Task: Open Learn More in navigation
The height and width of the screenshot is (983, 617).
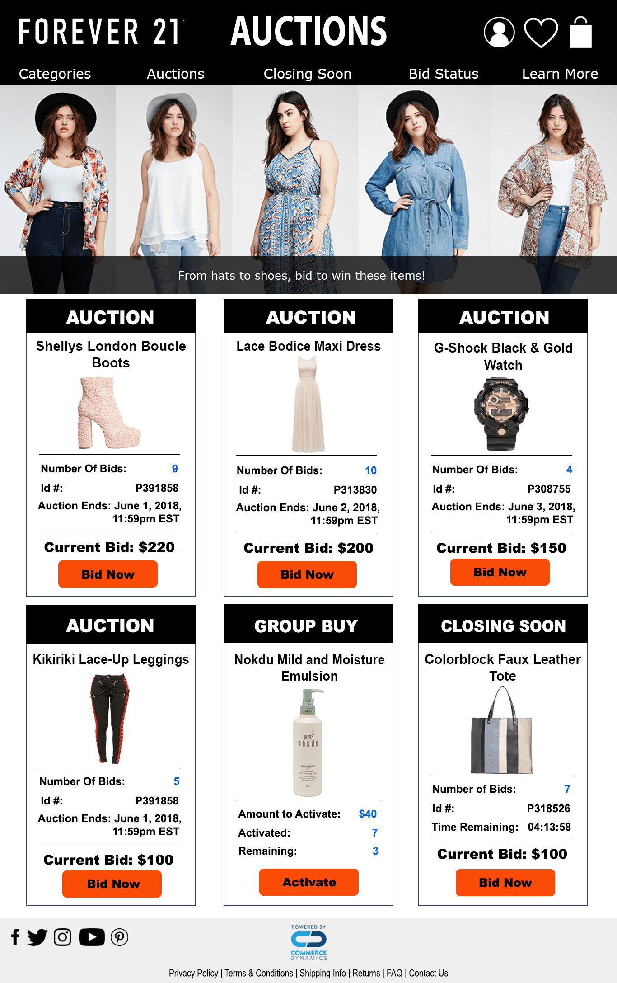Action: click(560, 74)
